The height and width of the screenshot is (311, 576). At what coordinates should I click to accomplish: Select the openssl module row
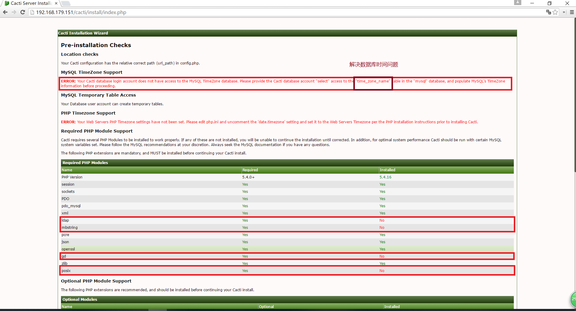click(287, 249)
